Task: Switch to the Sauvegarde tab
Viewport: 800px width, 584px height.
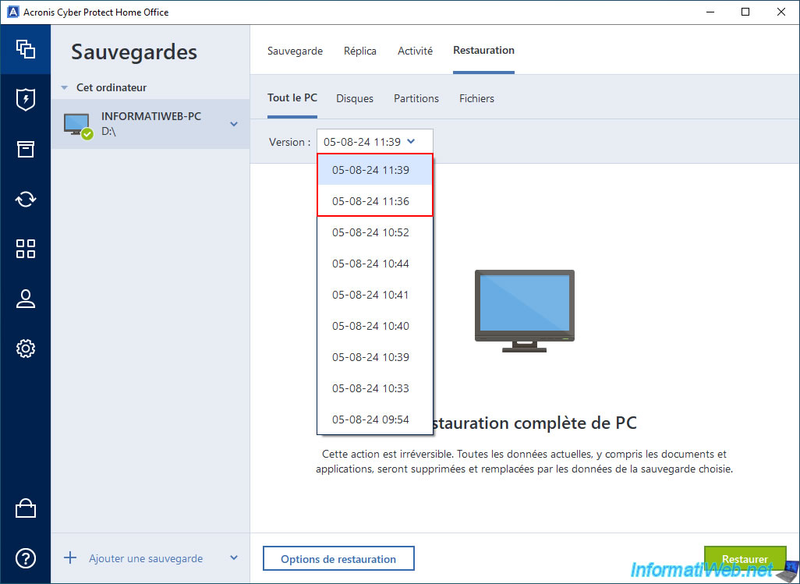Action: point(295,51)
